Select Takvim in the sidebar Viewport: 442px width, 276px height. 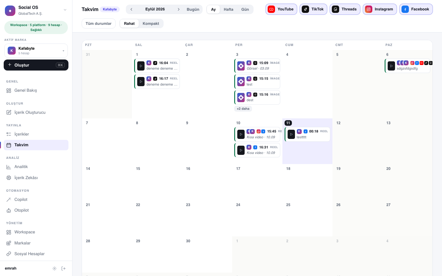[36, 145]
